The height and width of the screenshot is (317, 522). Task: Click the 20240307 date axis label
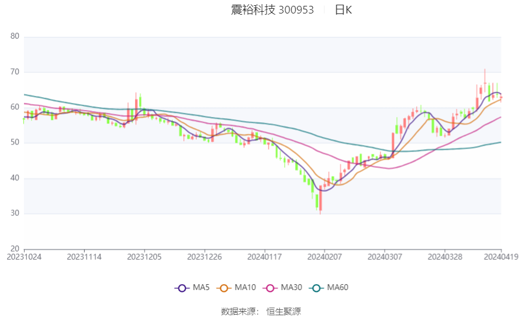[x=385, y=257]
